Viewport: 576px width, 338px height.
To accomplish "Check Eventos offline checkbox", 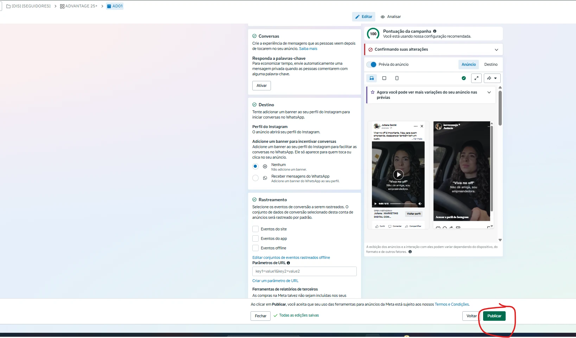I will 255,248.
